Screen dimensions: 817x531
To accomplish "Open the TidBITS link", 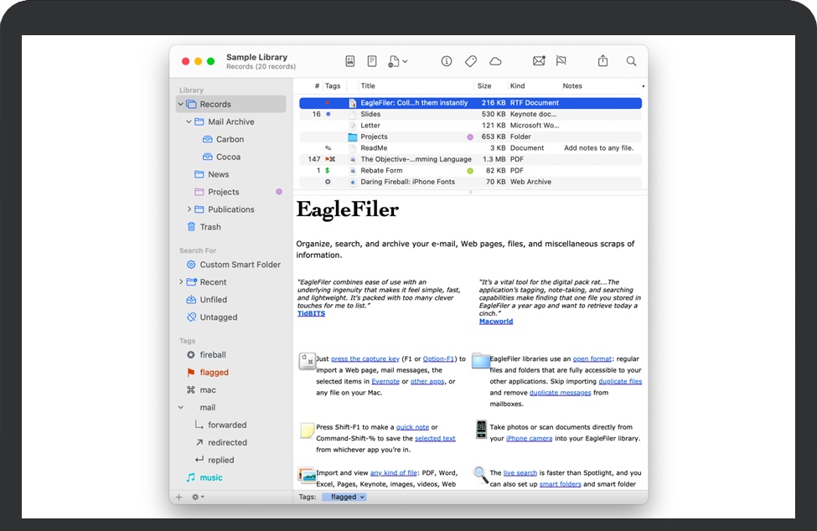I will pos(311,313).
